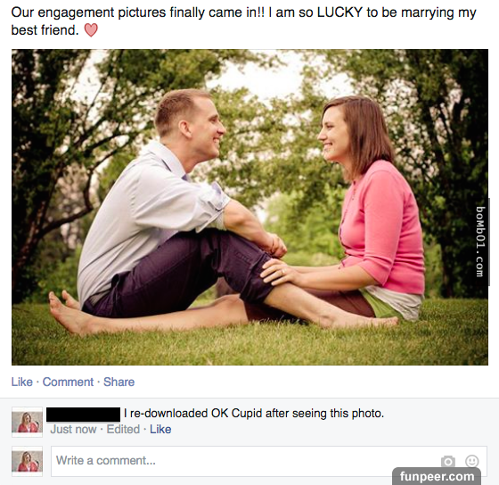Open the commenter's profile picture
The image size is (499, 485).
(27, 422)
